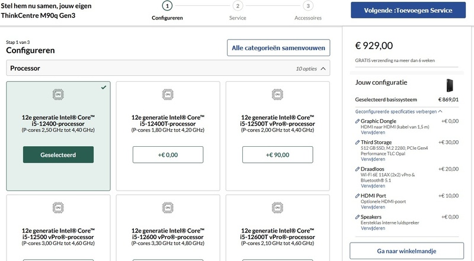Click Alle categorieën samenvouwen button
This screenshot has width=474, height=261.
278,48
